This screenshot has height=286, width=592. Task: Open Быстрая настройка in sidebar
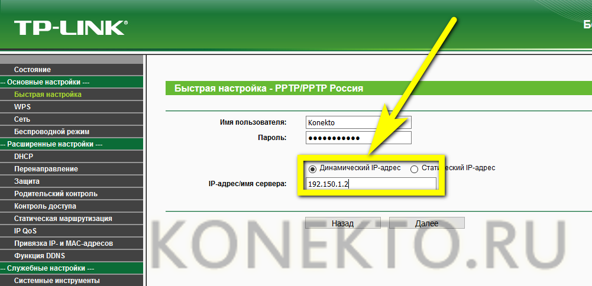pyautogui.click(x=72, y=95)
